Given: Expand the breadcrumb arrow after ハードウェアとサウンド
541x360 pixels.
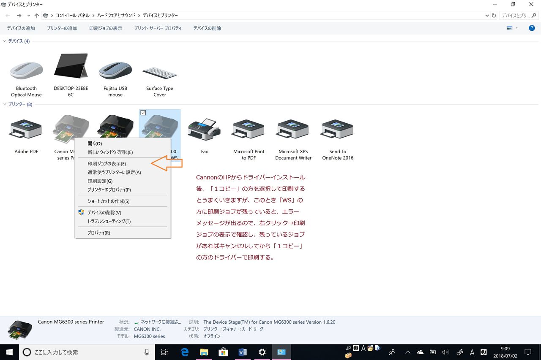Looking at the screenshot, I should pos(139,16).
